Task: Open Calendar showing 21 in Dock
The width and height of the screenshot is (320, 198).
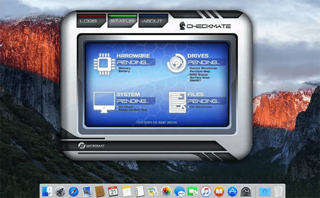Action: click(113, 192)
